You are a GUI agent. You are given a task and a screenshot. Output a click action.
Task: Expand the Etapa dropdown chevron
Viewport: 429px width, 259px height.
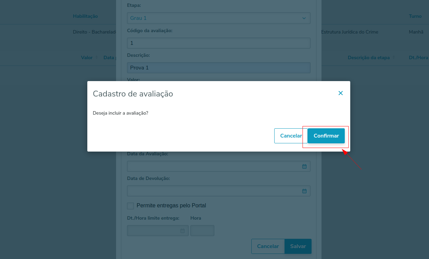pos(304,18)
